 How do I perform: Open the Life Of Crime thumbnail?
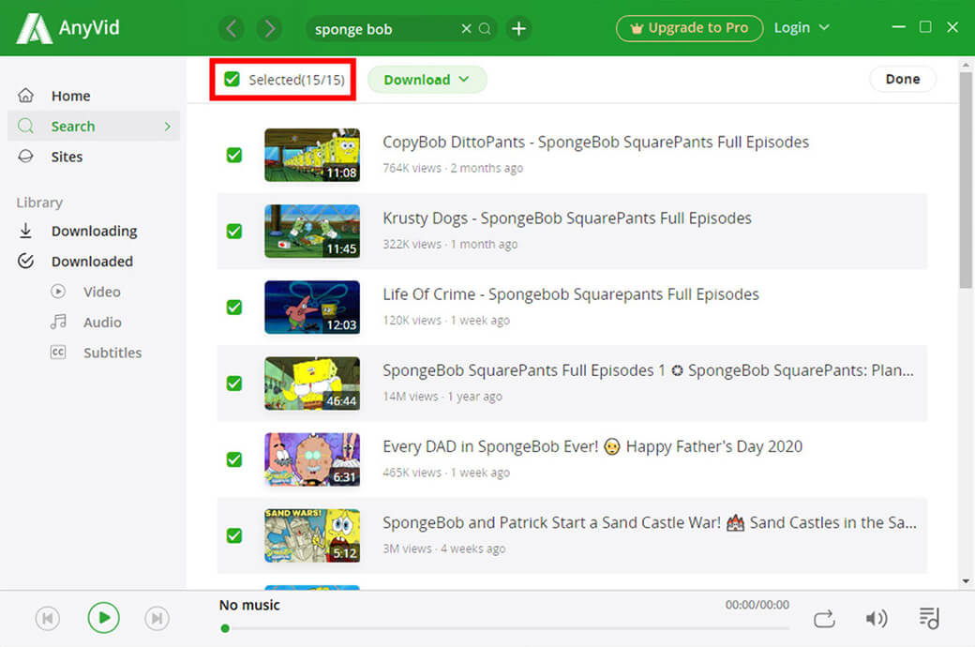point(312,308)
